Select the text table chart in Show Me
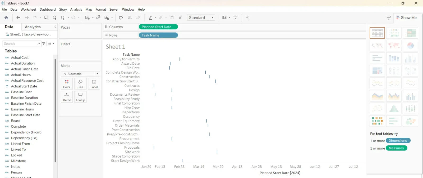The height and width of the screenshot is (178, 423). click(x=377, y=33)
